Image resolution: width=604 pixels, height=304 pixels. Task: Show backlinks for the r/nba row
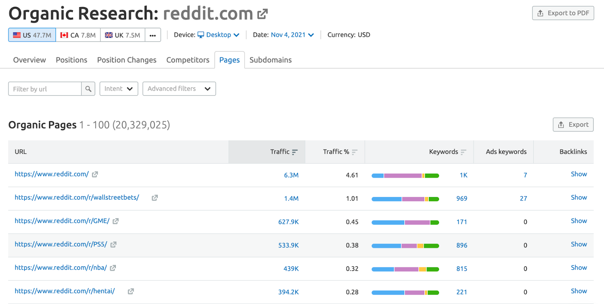click(x=579, y=268)
